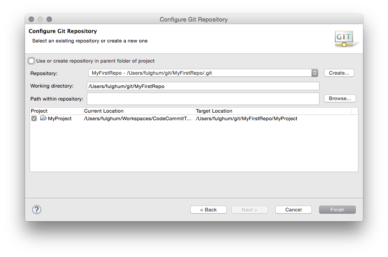Select the MyProject name in table

[60, 118]
